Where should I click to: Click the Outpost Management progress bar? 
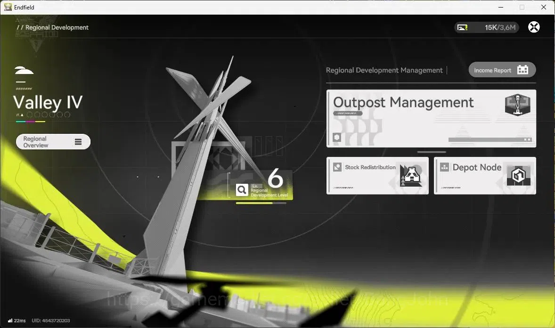(490, 139)
